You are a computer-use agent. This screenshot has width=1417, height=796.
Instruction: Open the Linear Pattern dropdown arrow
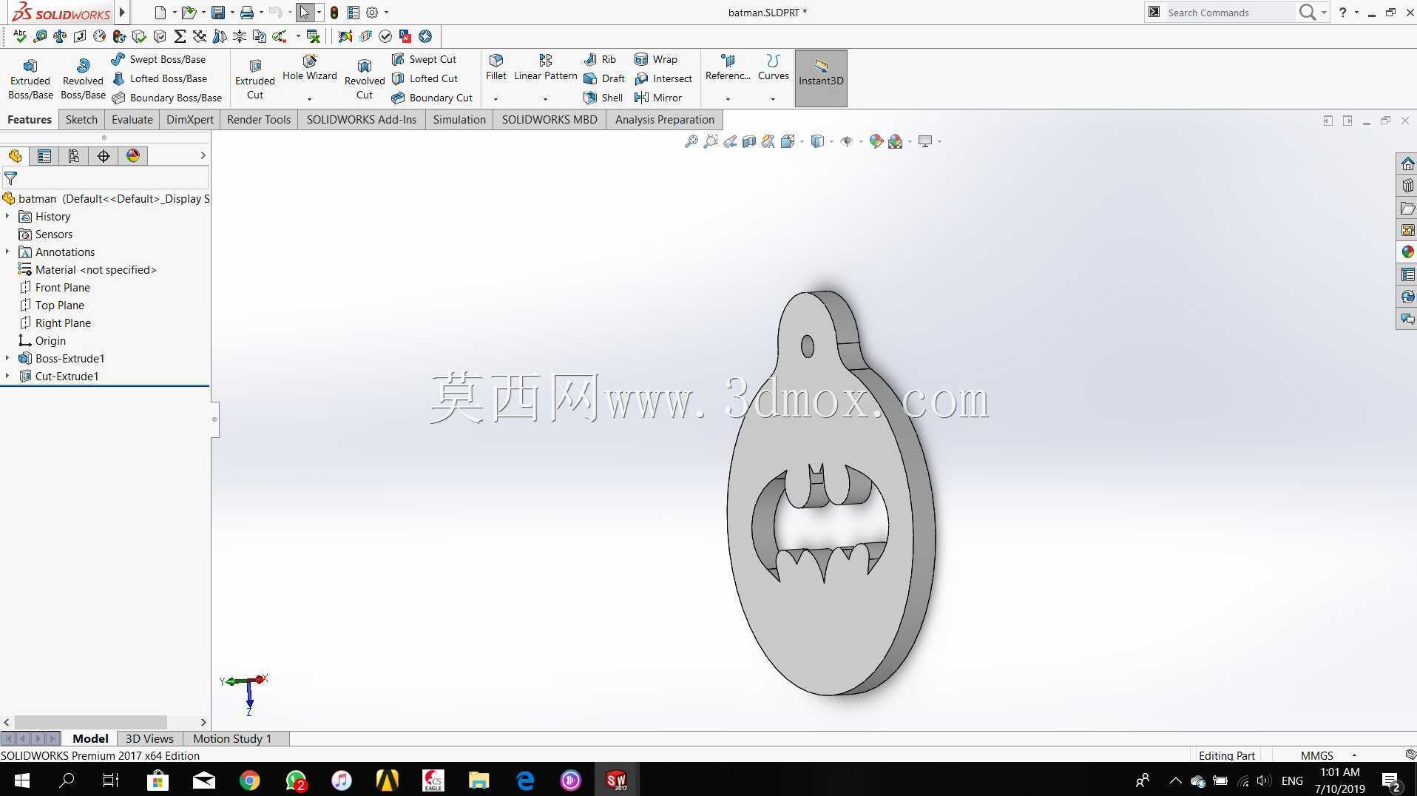point(545,98)
